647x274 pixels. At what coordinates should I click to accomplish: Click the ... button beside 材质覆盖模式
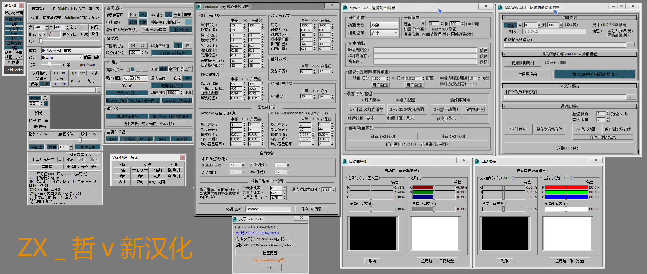click(x=98, y=155)
